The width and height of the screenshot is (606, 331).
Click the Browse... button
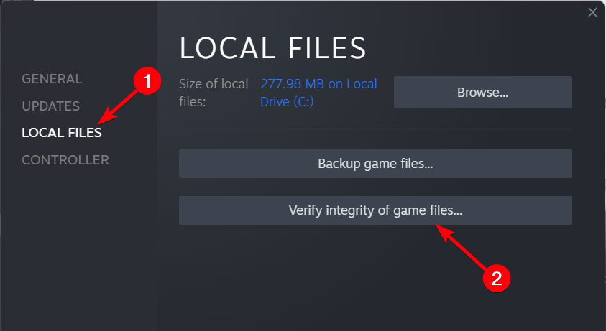(482, 93)
